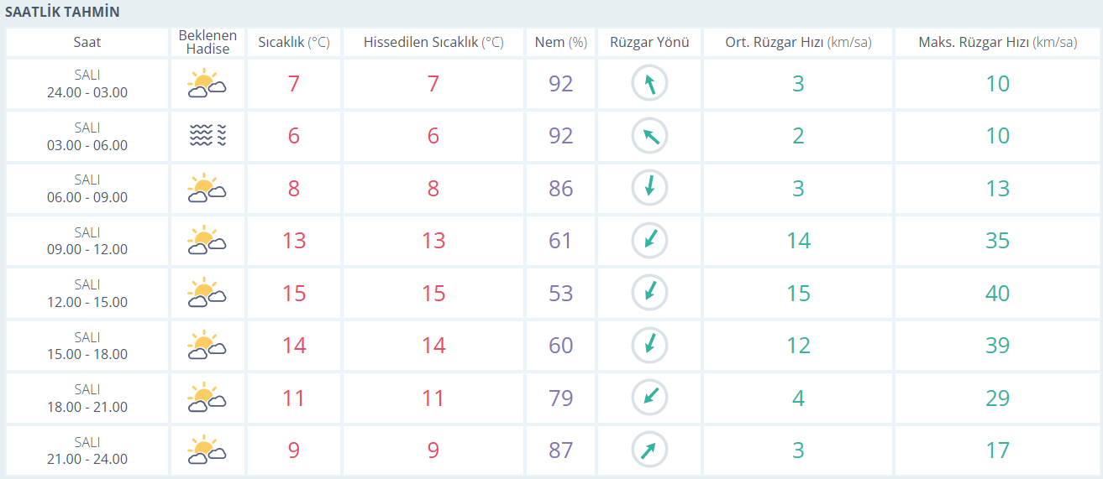Click partly cloudy icon for 12.00 - 15.00
The height and width of the screenshot is (479, 1103).
click(x=207, y=293)
